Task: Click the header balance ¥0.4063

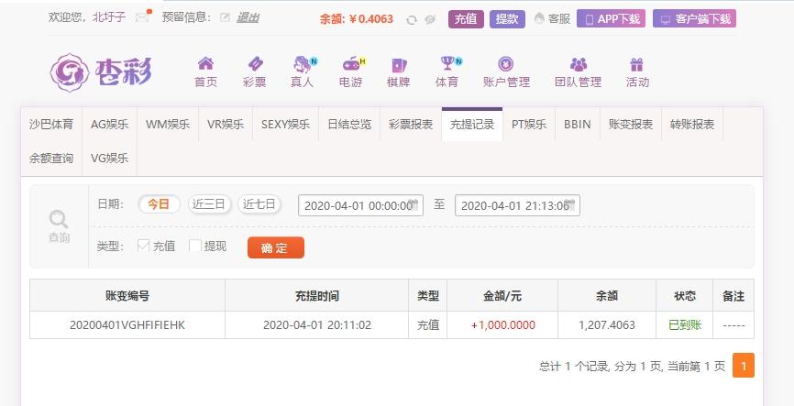Action: [x=370, y=19]
